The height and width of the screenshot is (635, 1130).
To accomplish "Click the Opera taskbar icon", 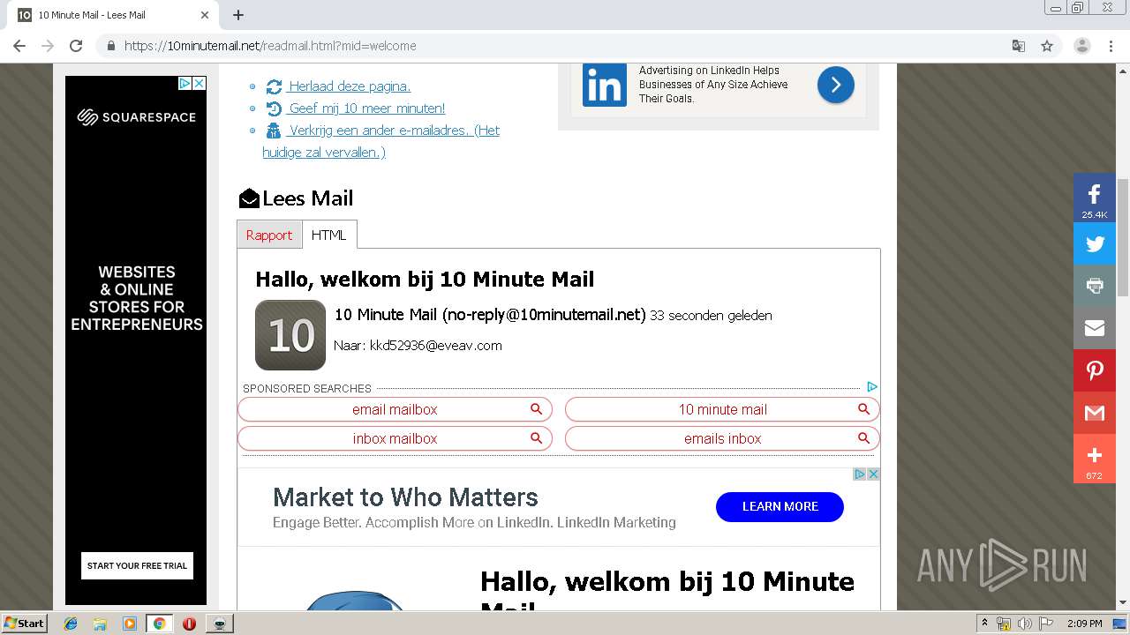I will pos(189,624).
